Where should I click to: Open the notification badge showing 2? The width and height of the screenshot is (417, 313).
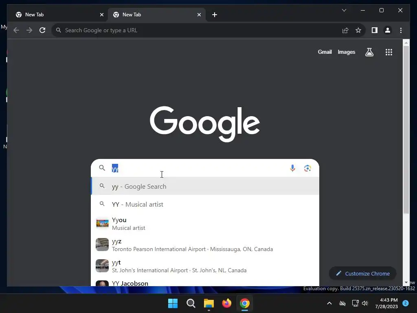pyautogui.click(x=406, y=303)
